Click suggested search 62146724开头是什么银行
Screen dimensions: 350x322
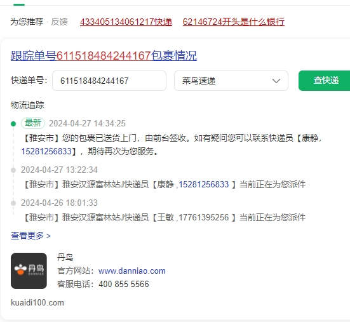click(x=234, y=22)
